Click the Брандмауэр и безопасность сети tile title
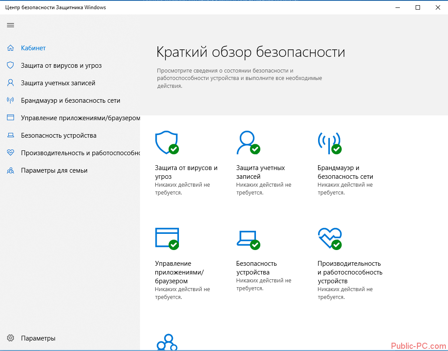The width and height of the screenshot is (448, 351). [x=345, y=172]
